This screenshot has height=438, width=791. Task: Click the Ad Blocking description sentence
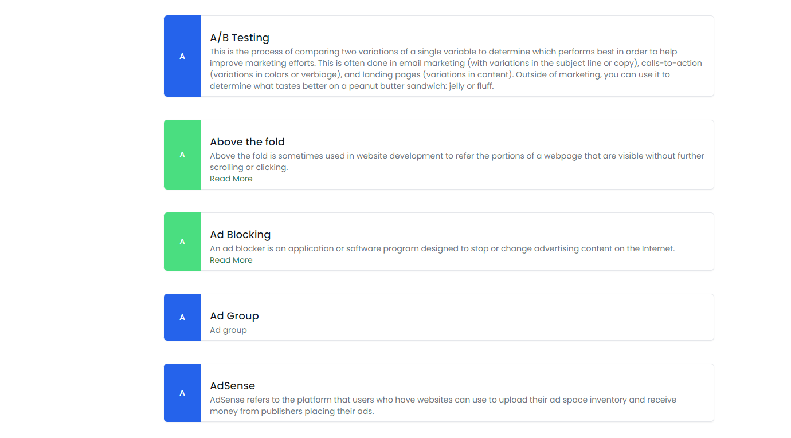443,248
